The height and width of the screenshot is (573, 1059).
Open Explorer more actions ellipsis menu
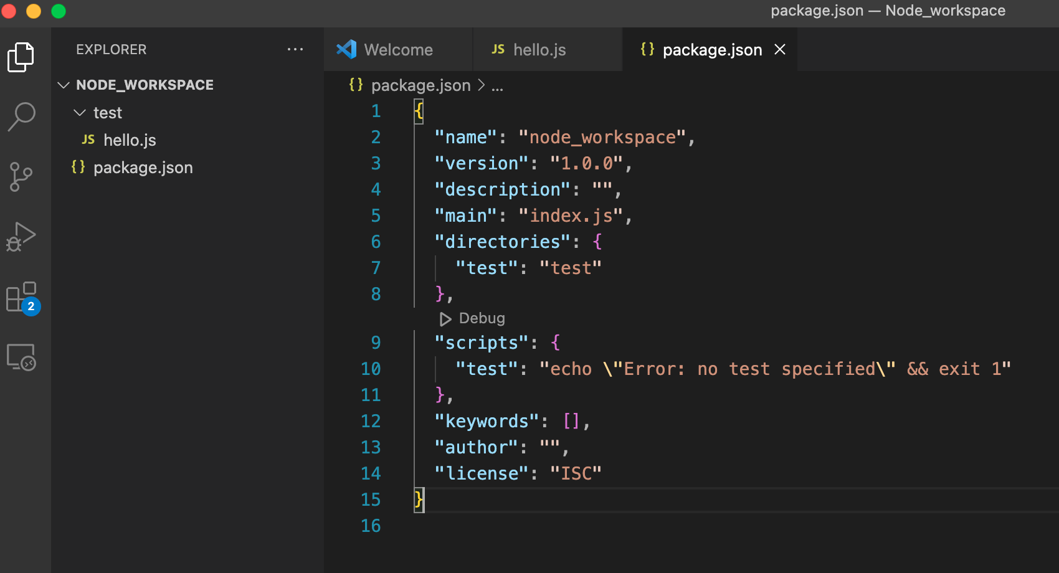295,49
